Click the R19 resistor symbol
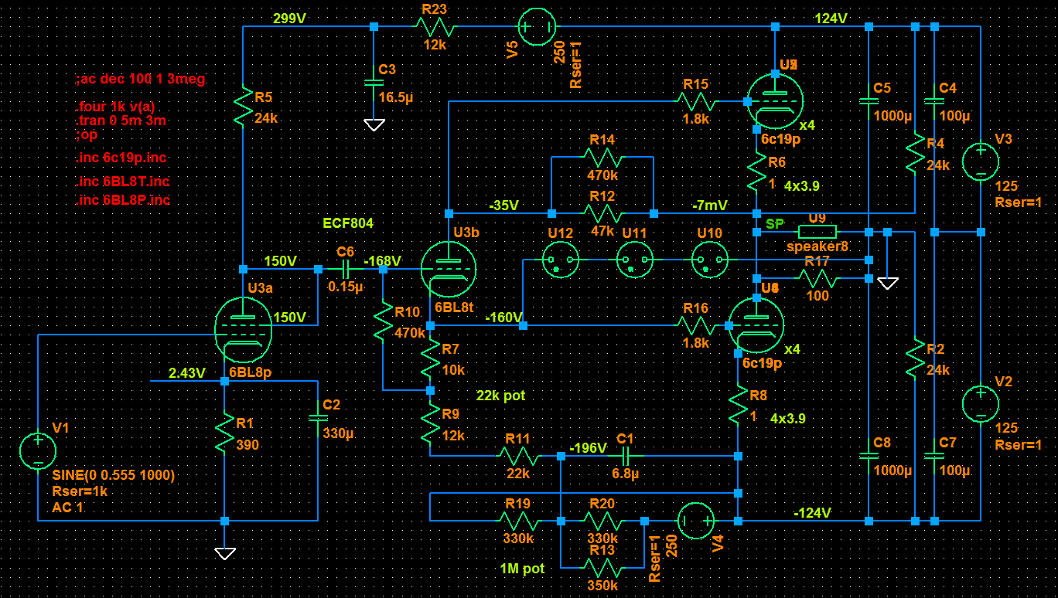This screenshot has height=598, width=1058. 518,521
